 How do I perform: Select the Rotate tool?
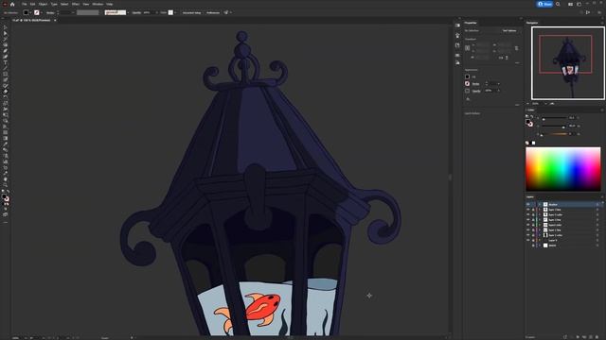(x=6, y=97)
